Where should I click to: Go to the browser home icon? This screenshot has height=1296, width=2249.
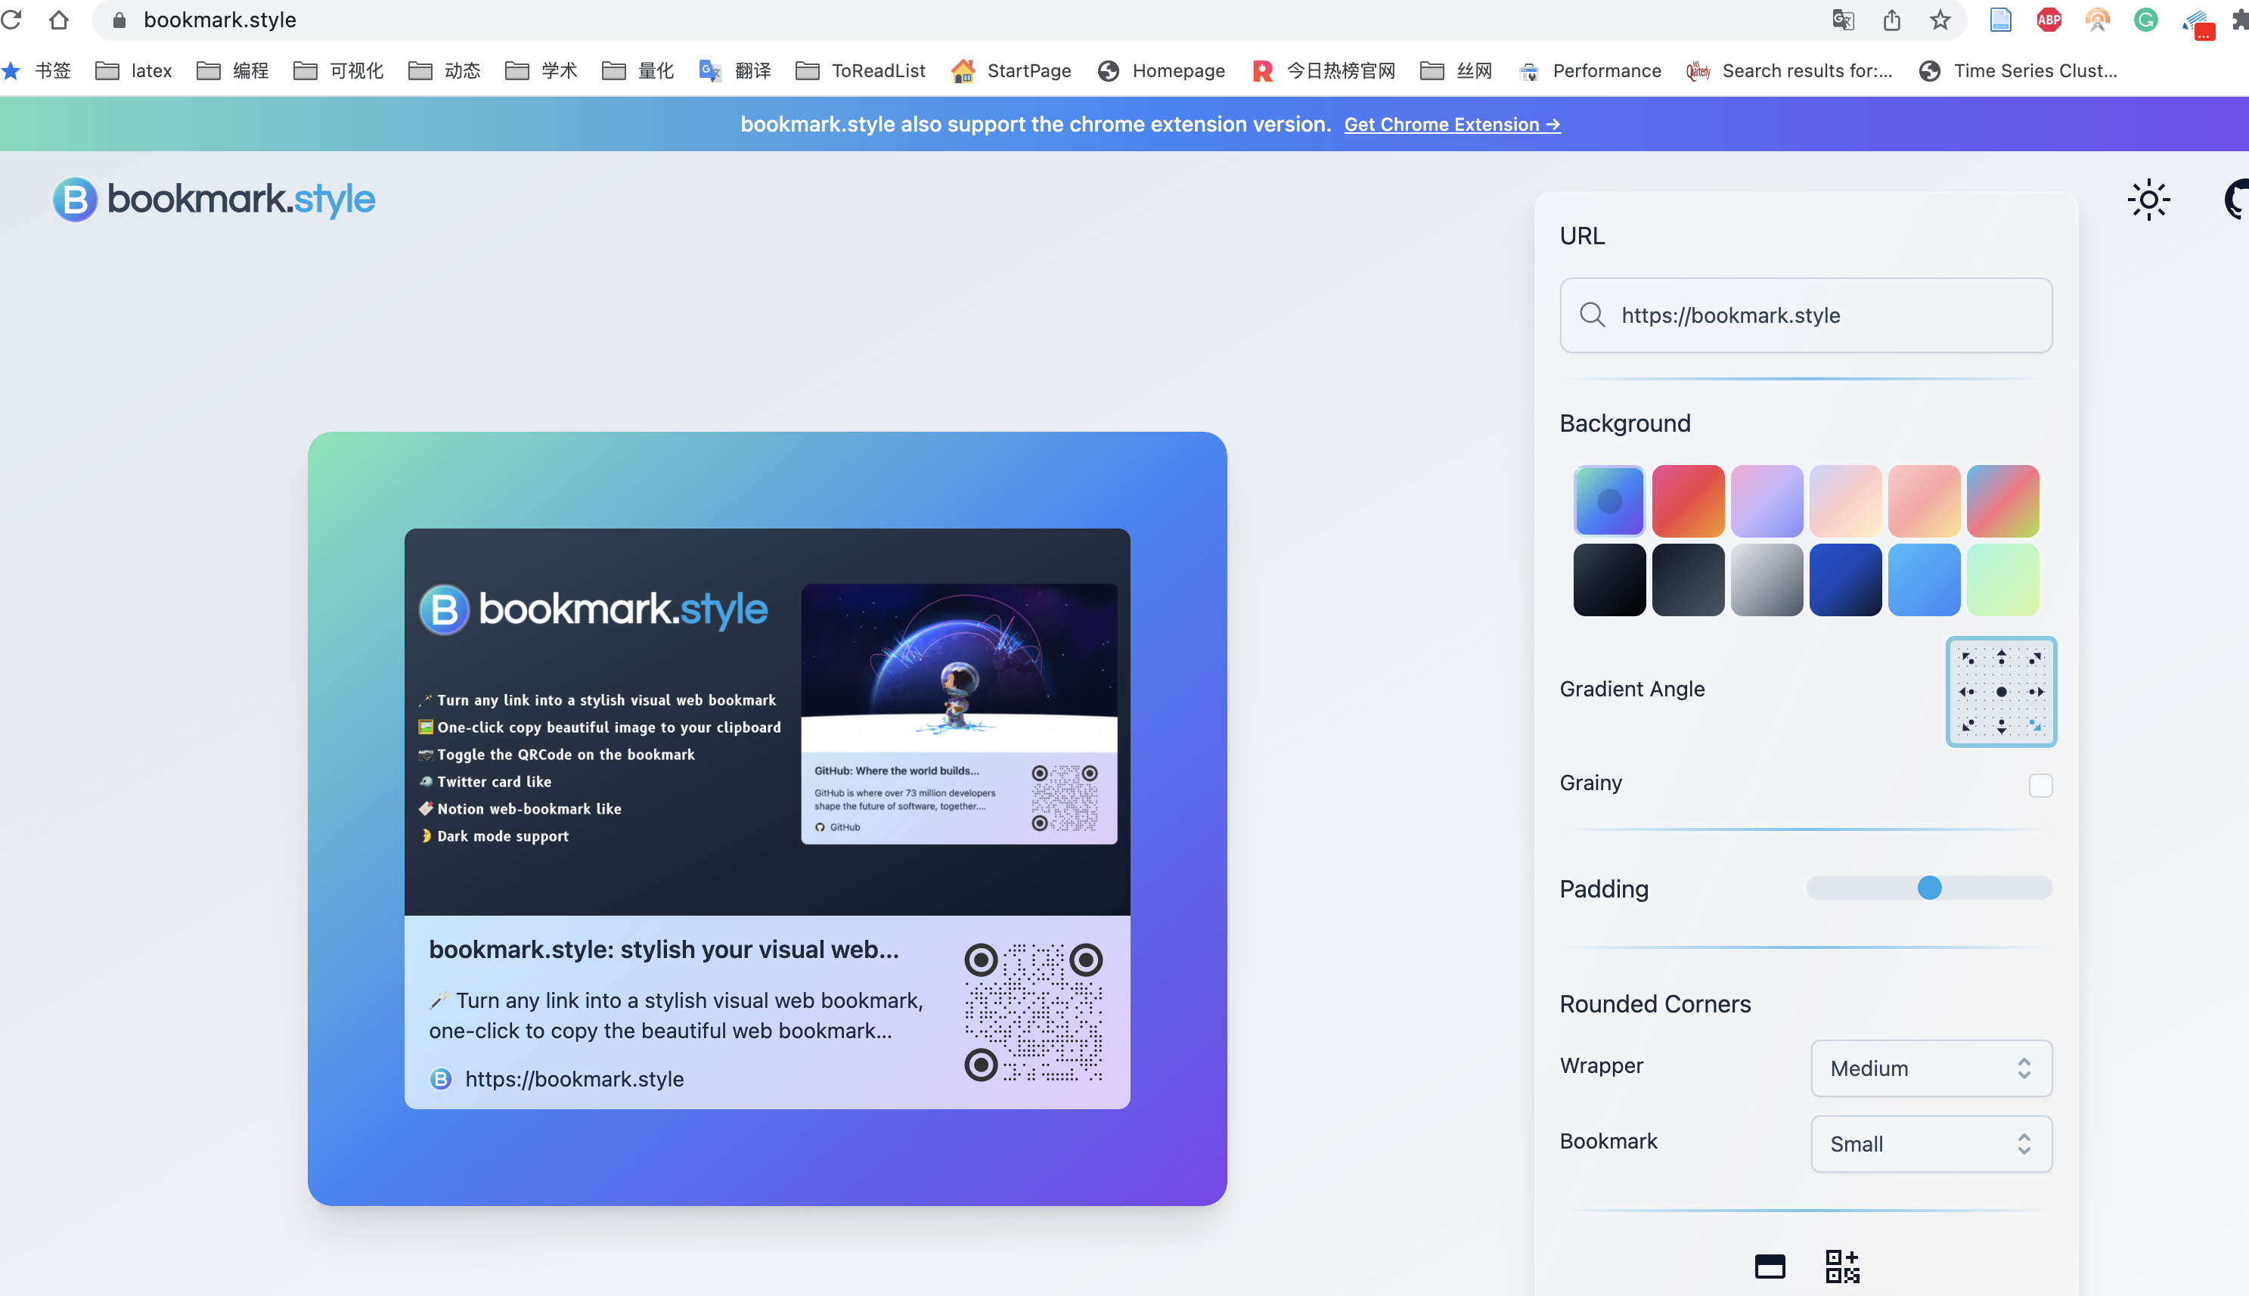[x=59, y=20]
